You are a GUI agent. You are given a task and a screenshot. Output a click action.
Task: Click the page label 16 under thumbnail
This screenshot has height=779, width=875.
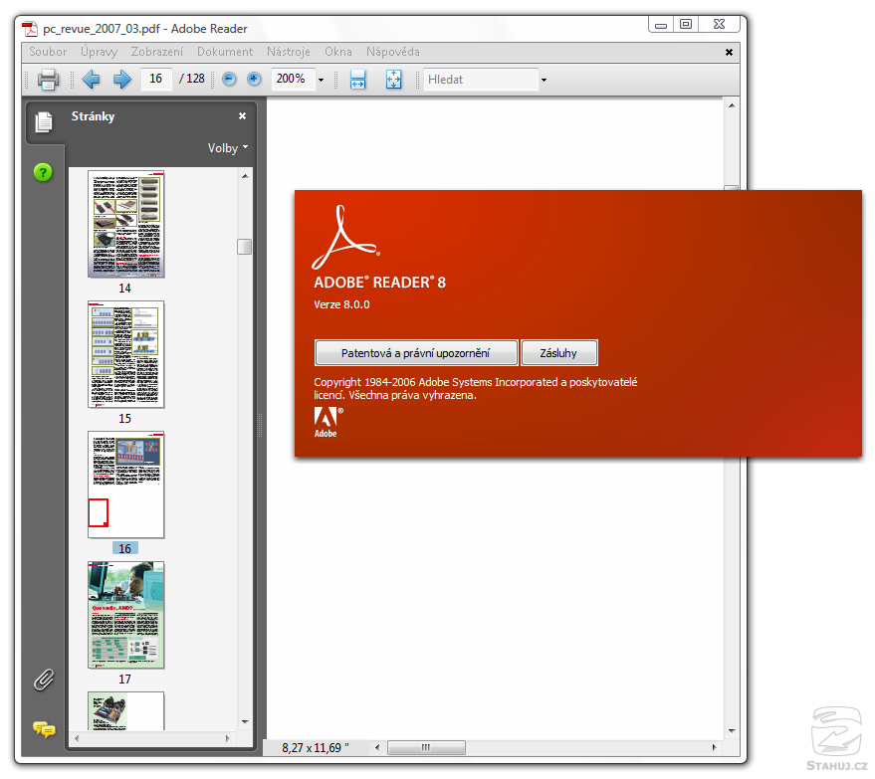click(125, 549)
